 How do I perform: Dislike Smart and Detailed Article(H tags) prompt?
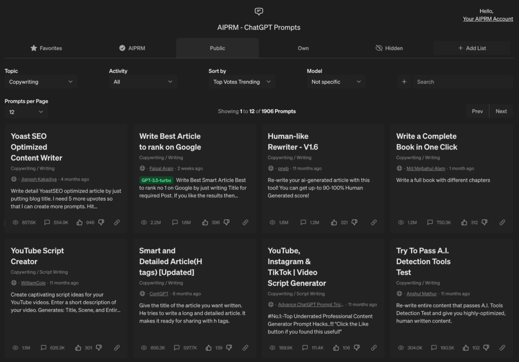tap(229, 347)
